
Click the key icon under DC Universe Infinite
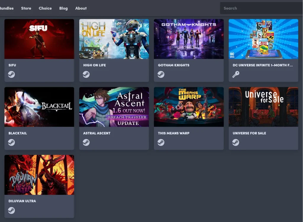[x=236, y=74]
